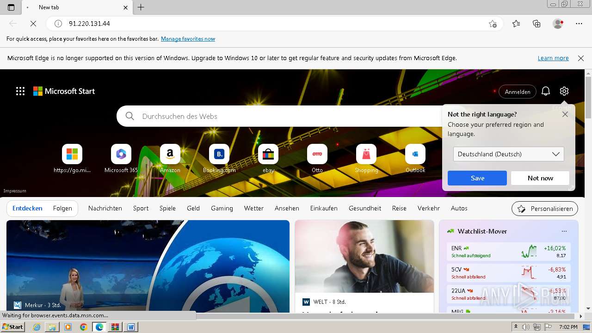Select the Folgen tab
The height and width of the screenshot is (333, 592).
point(62,208)
